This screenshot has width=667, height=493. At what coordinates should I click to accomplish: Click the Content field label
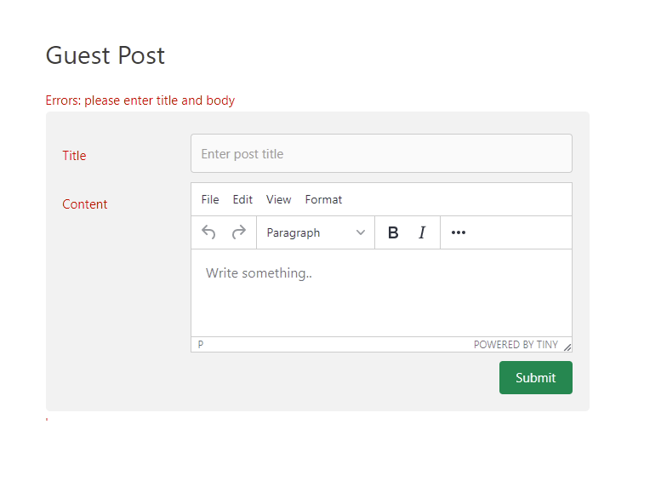click(x=85, y=204)
